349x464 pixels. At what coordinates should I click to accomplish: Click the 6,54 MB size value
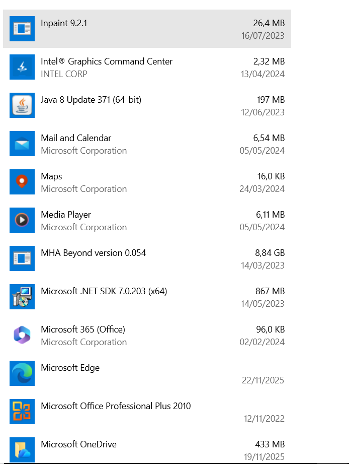(x=269, y=138)
